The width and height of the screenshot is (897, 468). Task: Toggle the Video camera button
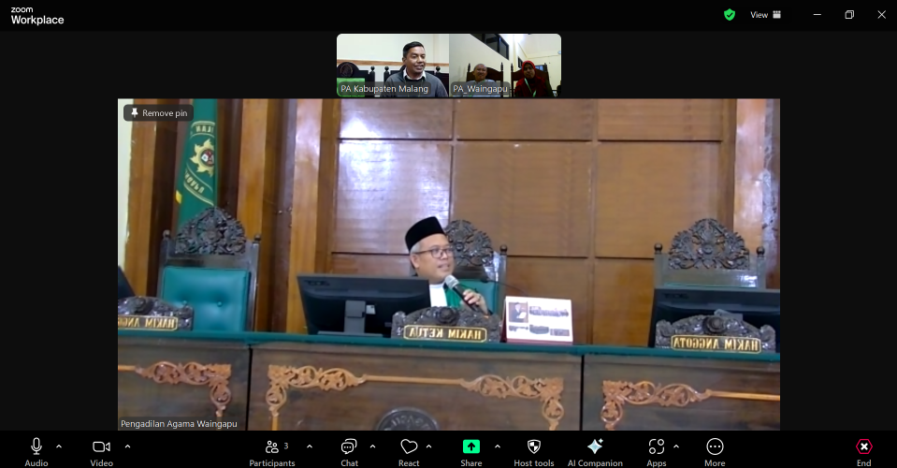coord(101,451)
